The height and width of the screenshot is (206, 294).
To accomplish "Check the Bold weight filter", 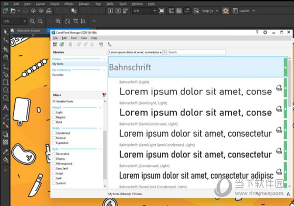I will tap(54, 122).
